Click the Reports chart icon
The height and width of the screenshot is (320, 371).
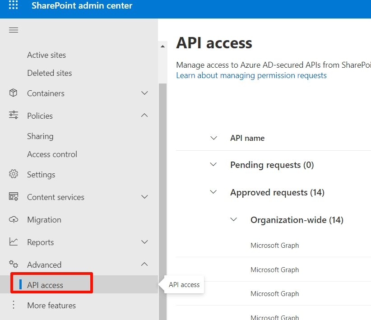14,241
